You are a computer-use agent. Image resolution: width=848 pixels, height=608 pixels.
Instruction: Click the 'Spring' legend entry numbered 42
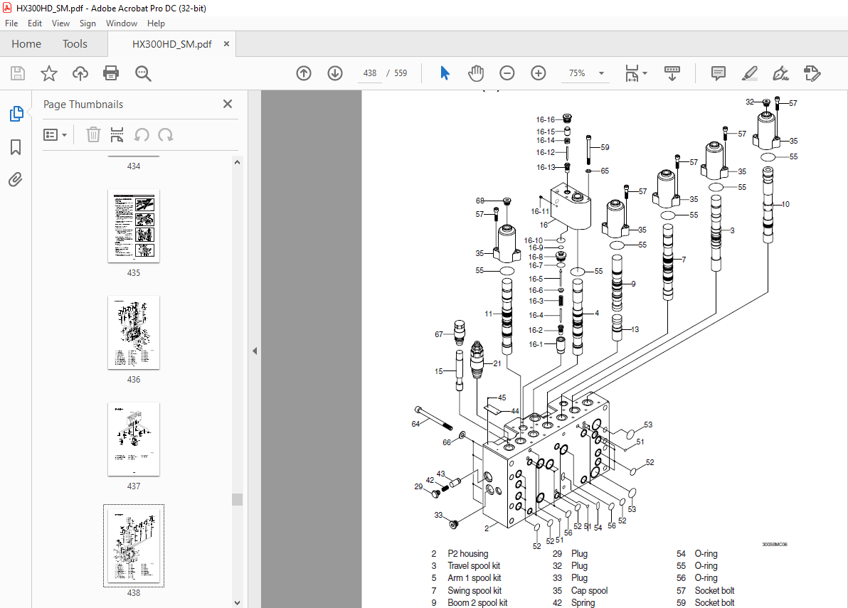[583, 602]
